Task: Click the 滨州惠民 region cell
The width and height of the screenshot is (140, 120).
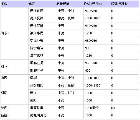Action: click(x=42, y=33)
